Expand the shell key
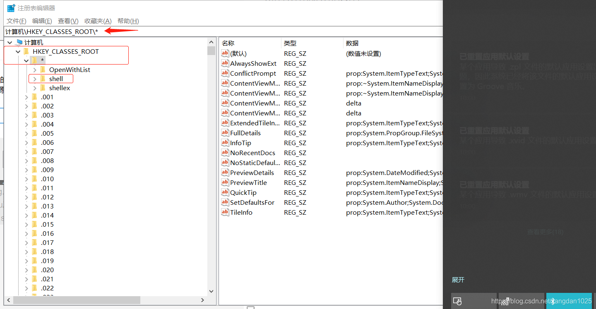 [x=35, y=79]
